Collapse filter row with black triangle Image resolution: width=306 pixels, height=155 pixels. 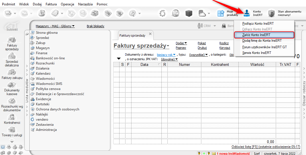click(118, 59)
